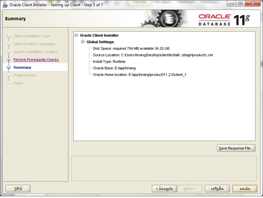The height and width of the screenshot is (198, 263).
Task: Select the Install Type: Runtime row
Action: (x=109, y=61)
